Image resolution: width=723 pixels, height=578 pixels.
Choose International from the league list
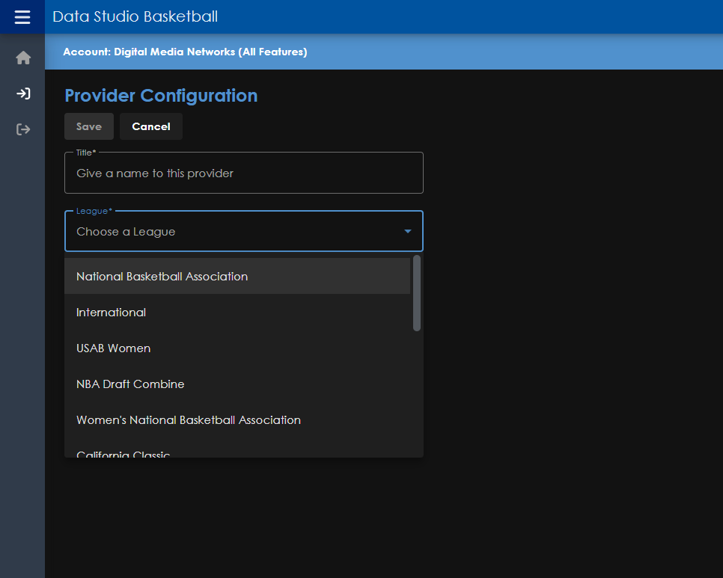[112, 313]
